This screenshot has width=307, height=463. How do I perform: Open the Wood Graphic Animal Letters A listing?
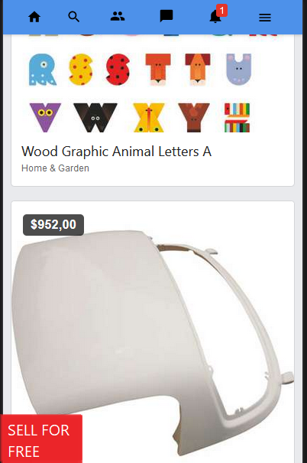[116, 152]
